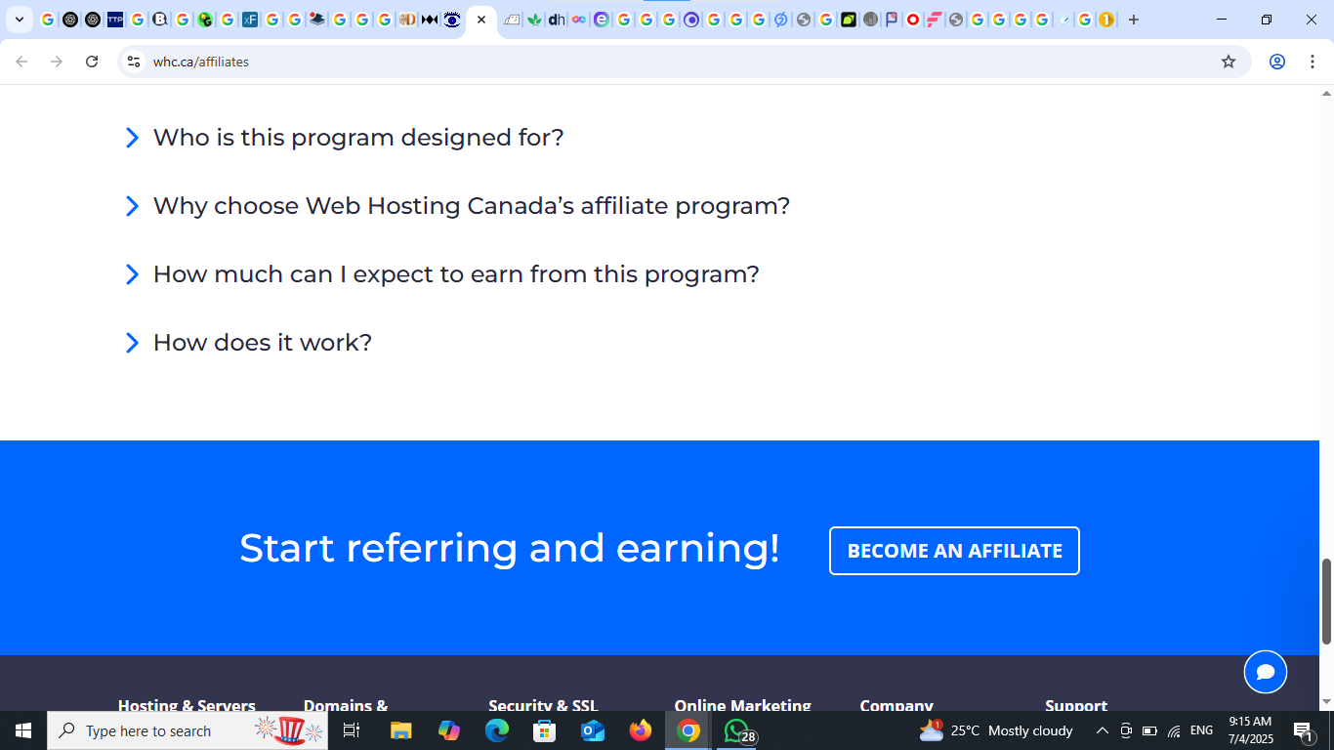Open File Explorer from taskbar
The width and height of the screenshot is (1334, 750).
point(401,730)
